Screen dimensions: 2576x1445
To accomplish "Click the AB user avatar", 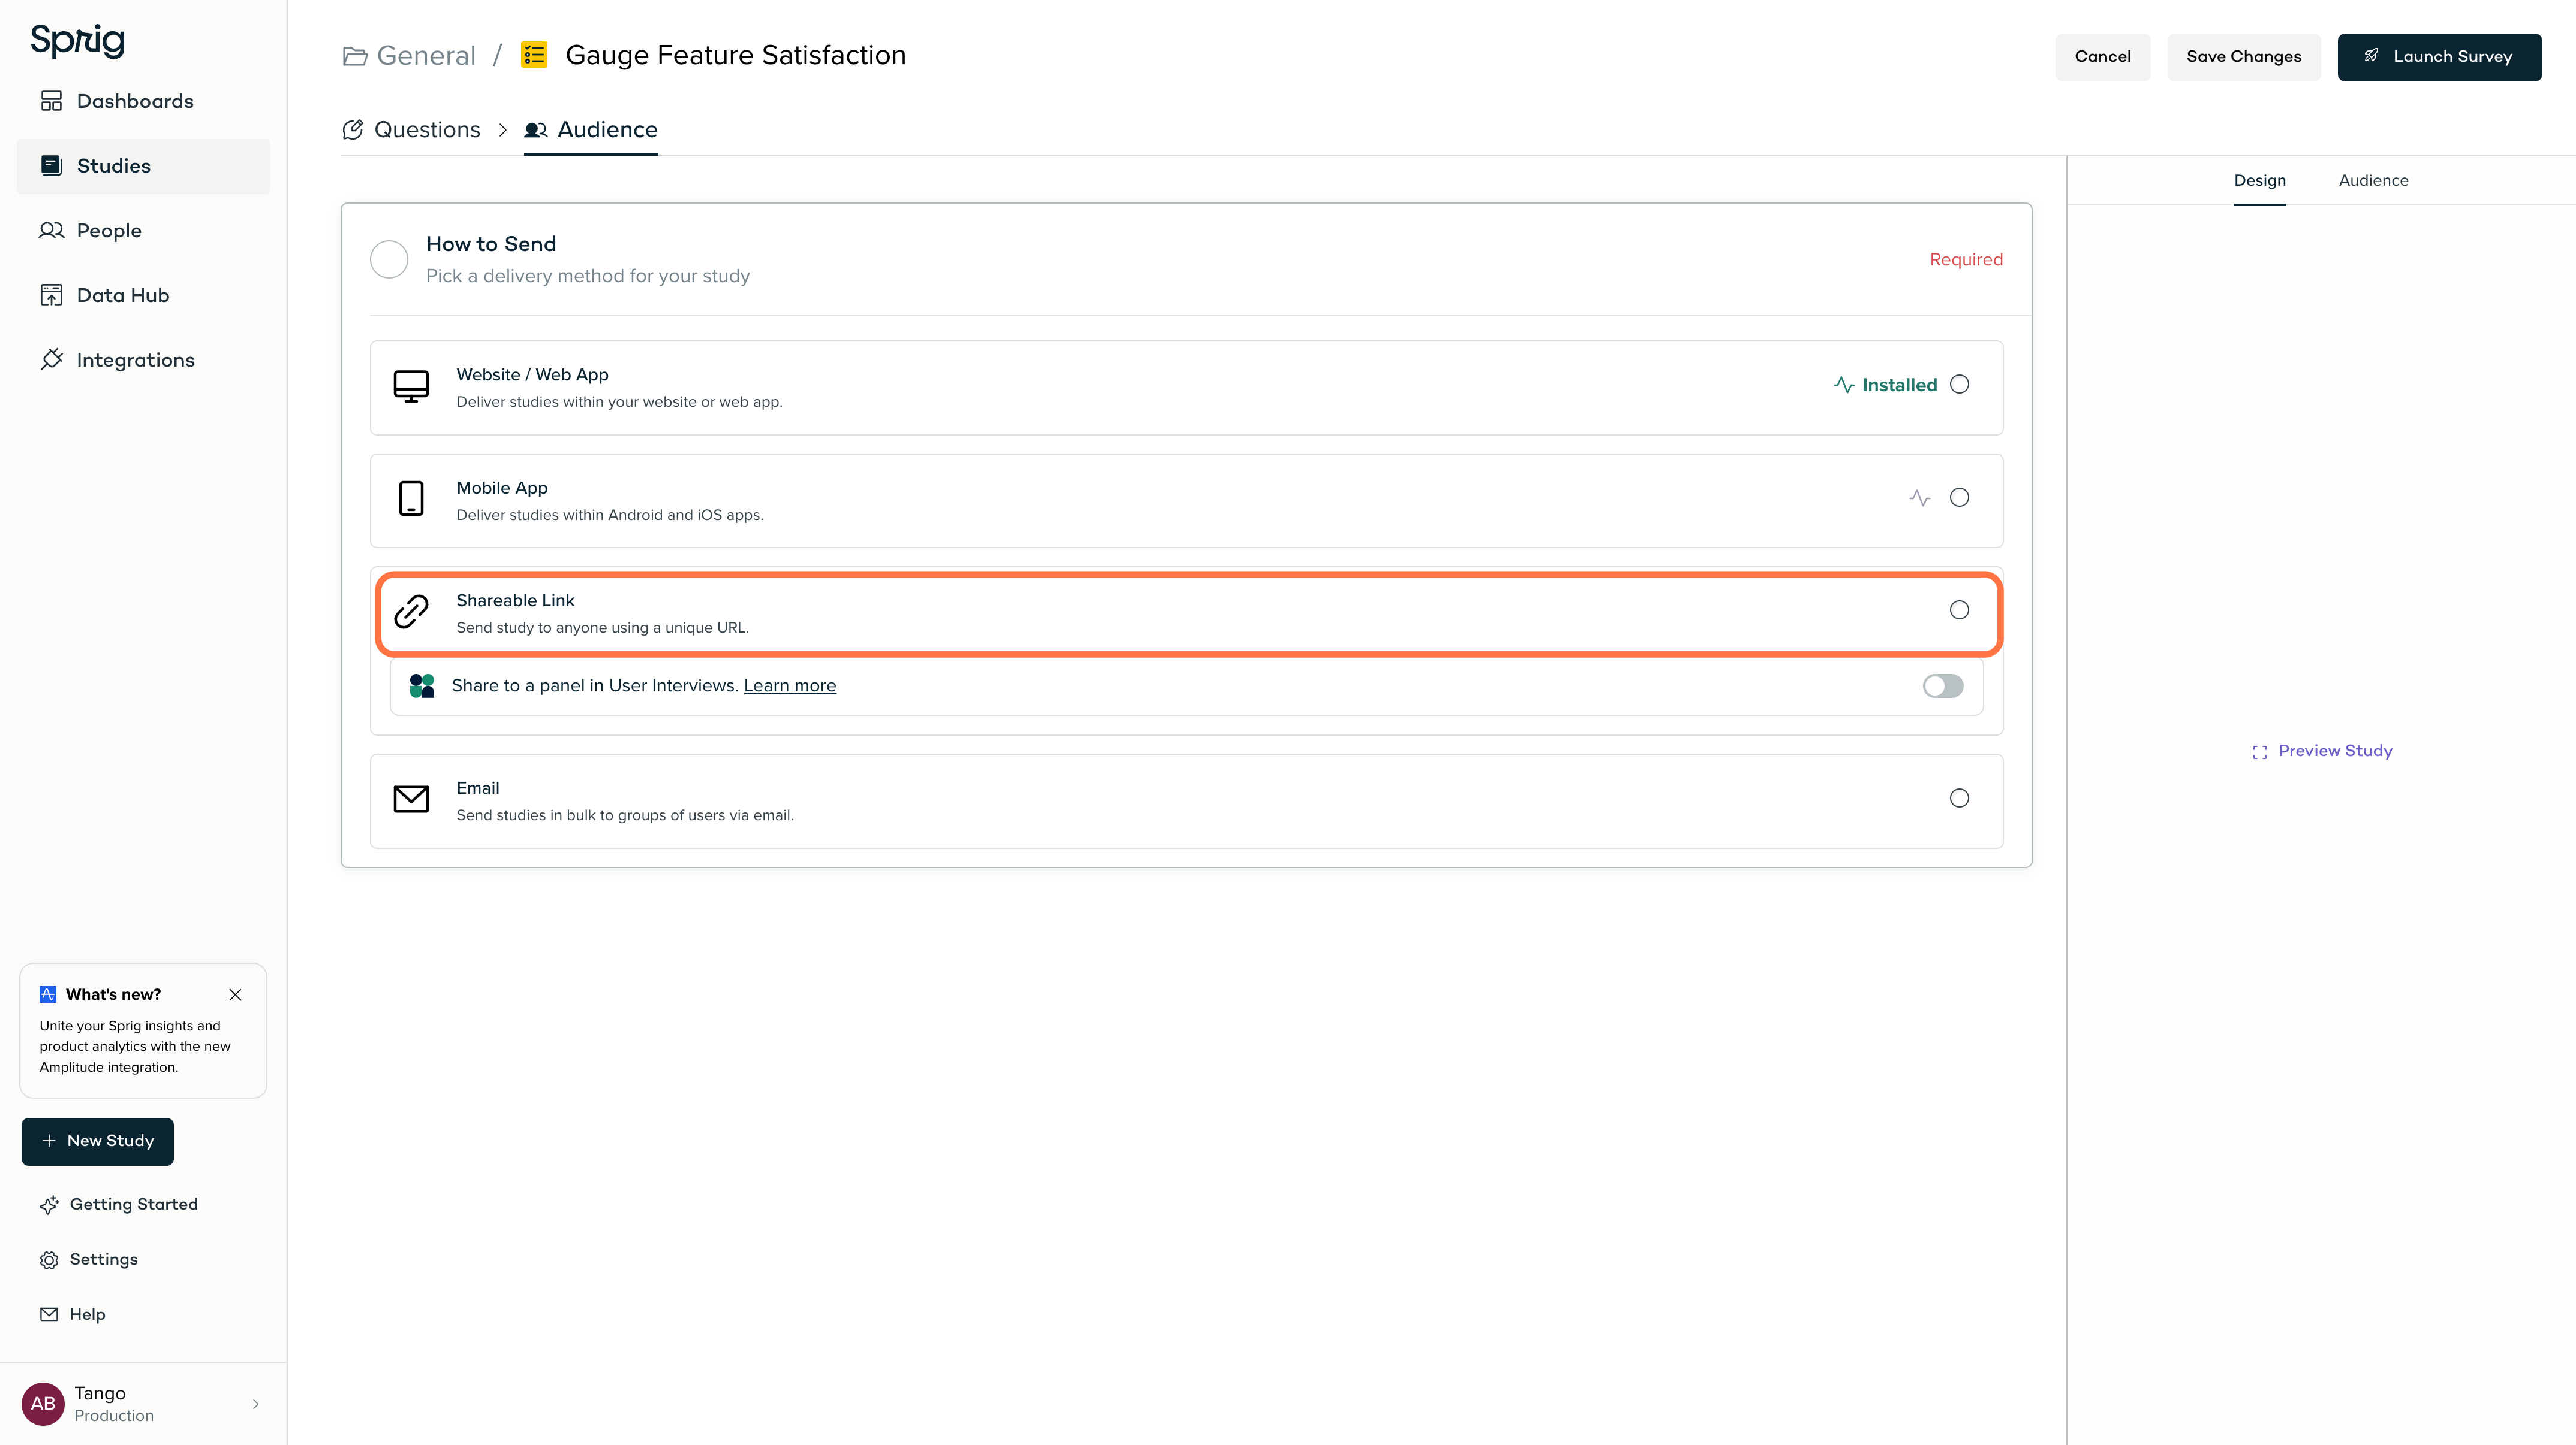I will click(x=43, y=1404).
